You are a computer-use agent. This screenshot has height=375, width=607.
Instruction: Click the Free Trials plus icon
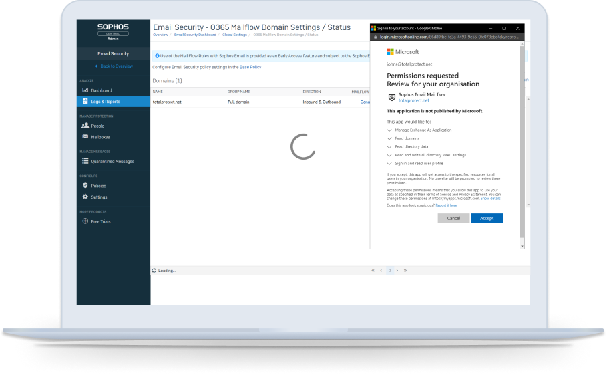point(85,221)
